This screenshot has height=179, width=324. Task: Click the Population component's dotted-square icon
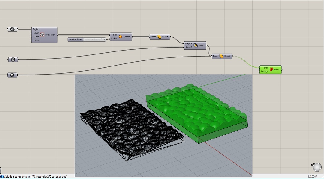pyautogui.click(x=42, y=35)
